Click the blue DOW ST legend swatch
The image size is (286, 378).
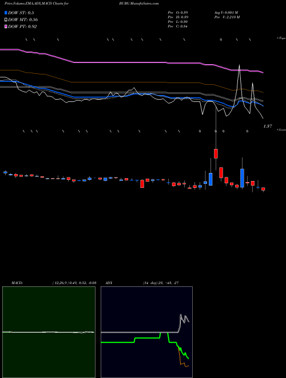tap(6, 13)
